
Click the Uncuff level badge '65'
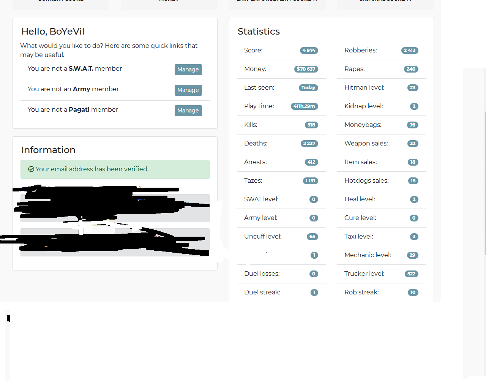coord(312,237)
